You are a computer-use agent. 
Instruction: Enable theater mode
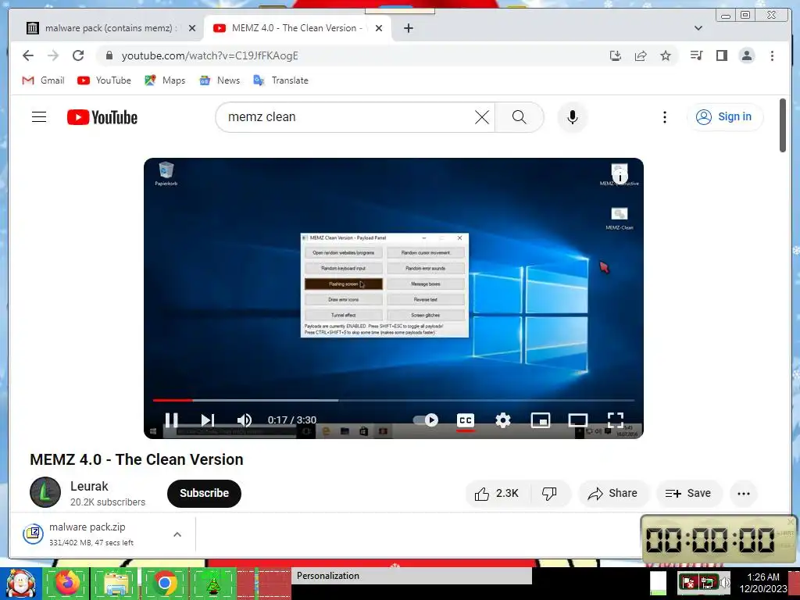(578, 420)
